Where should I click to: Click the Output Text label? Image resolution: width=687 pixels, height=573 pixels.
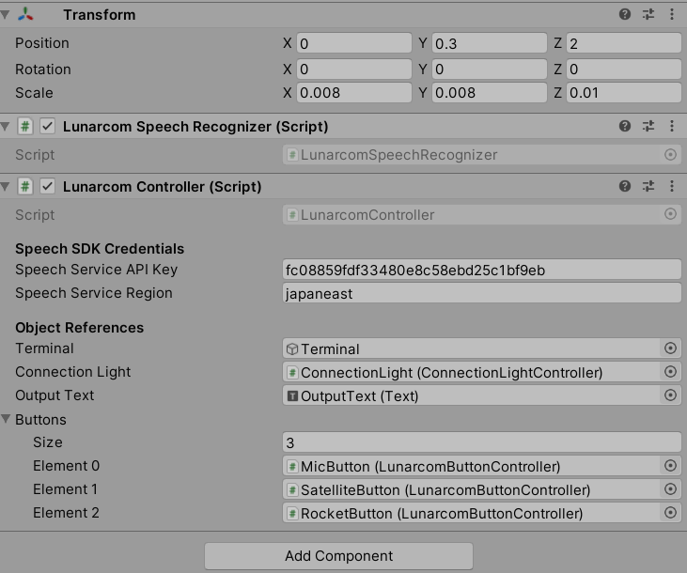[55, 395]
